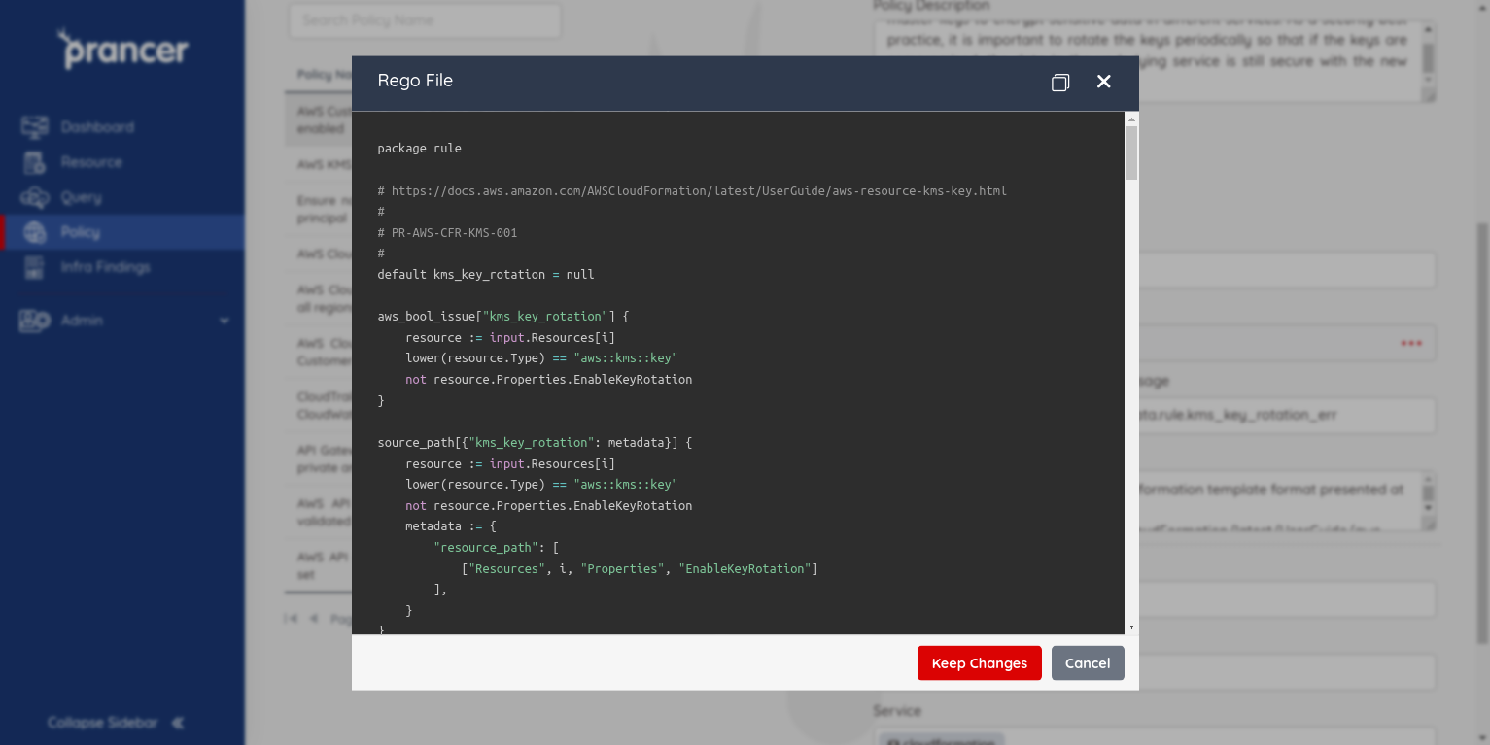Click the code editor scrollbar thumb
Viewport: 1490px width, 745px height.
click(x=1131, y=152)
